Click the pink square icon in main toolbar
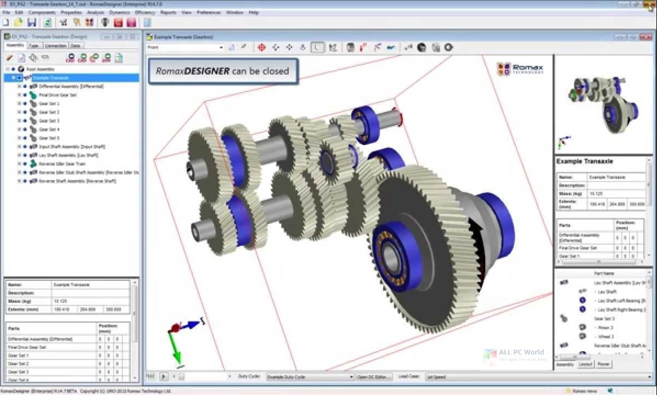 [132, 22]
